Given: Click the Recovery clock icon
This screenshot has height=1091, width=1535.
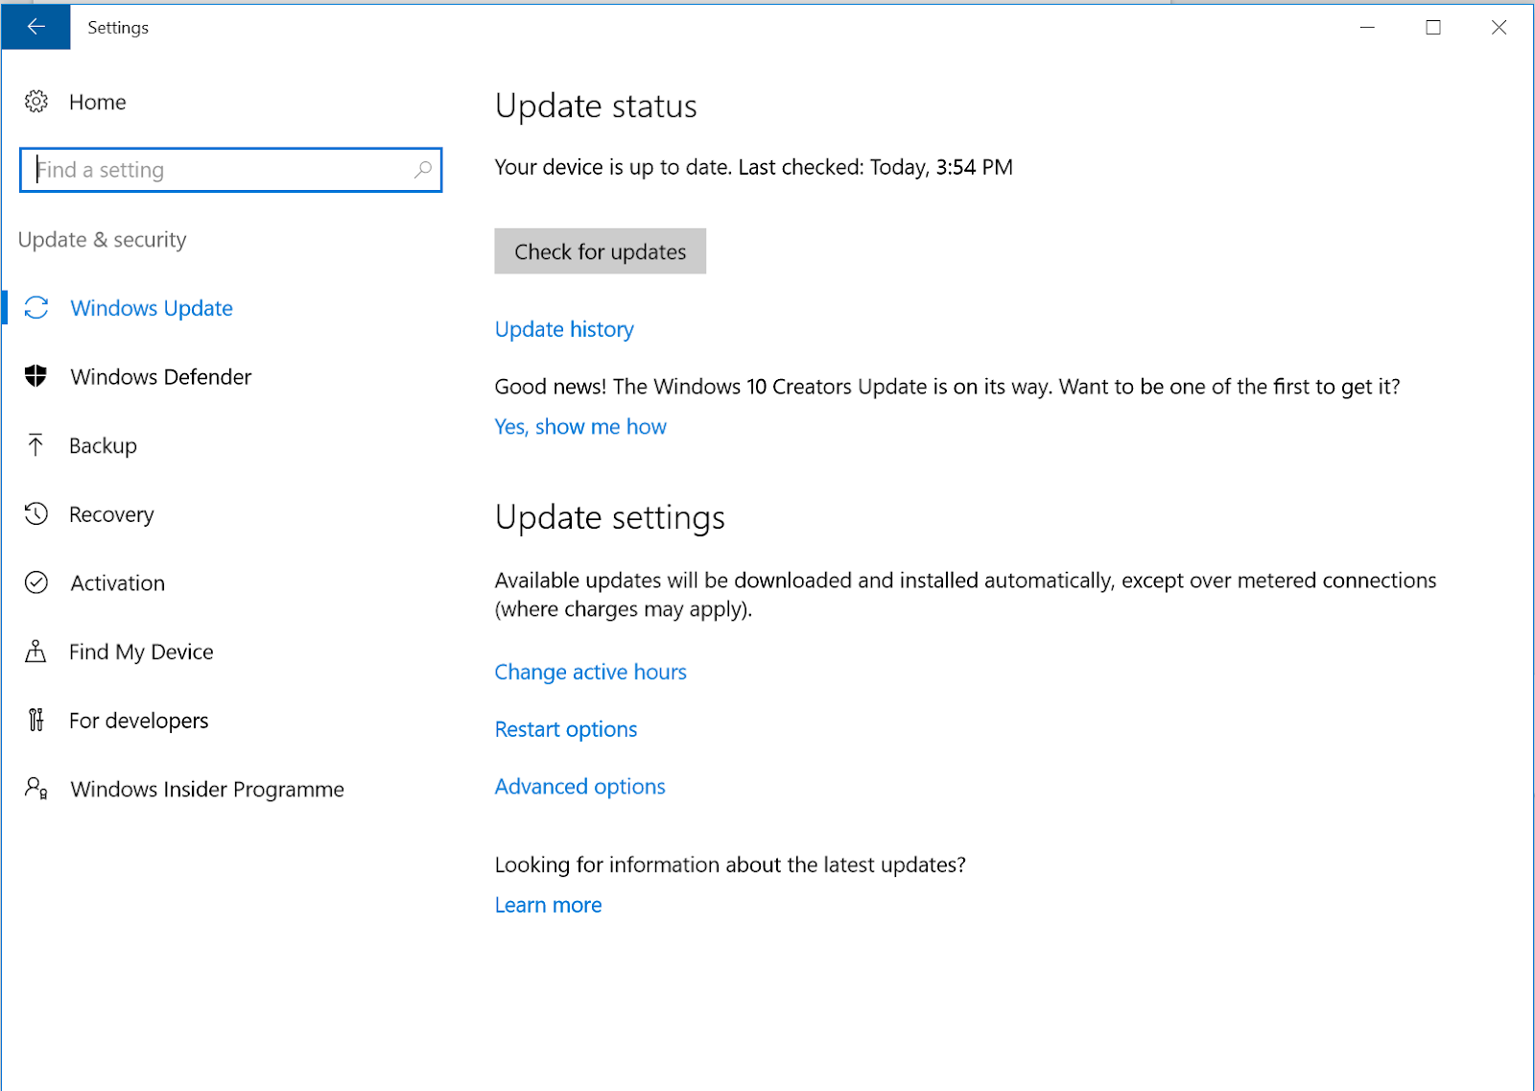Looking at the screenshot, I should click(36, 514).
